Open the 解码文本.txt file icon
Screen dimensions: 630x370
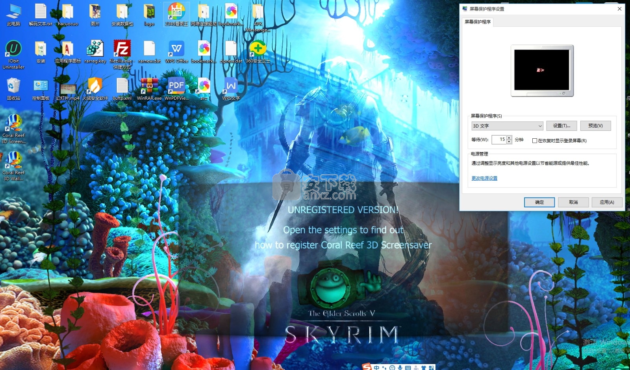tap(41, 15)
